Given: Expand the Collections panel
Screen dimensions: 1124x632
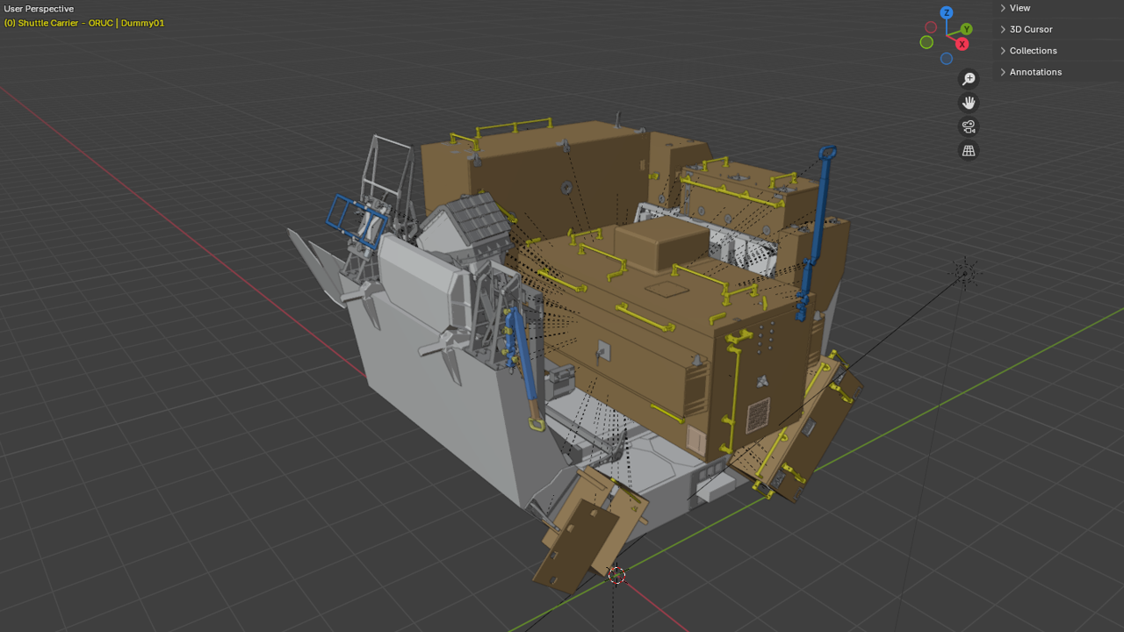Looking at the screenshot, I should click(1033, 50).
